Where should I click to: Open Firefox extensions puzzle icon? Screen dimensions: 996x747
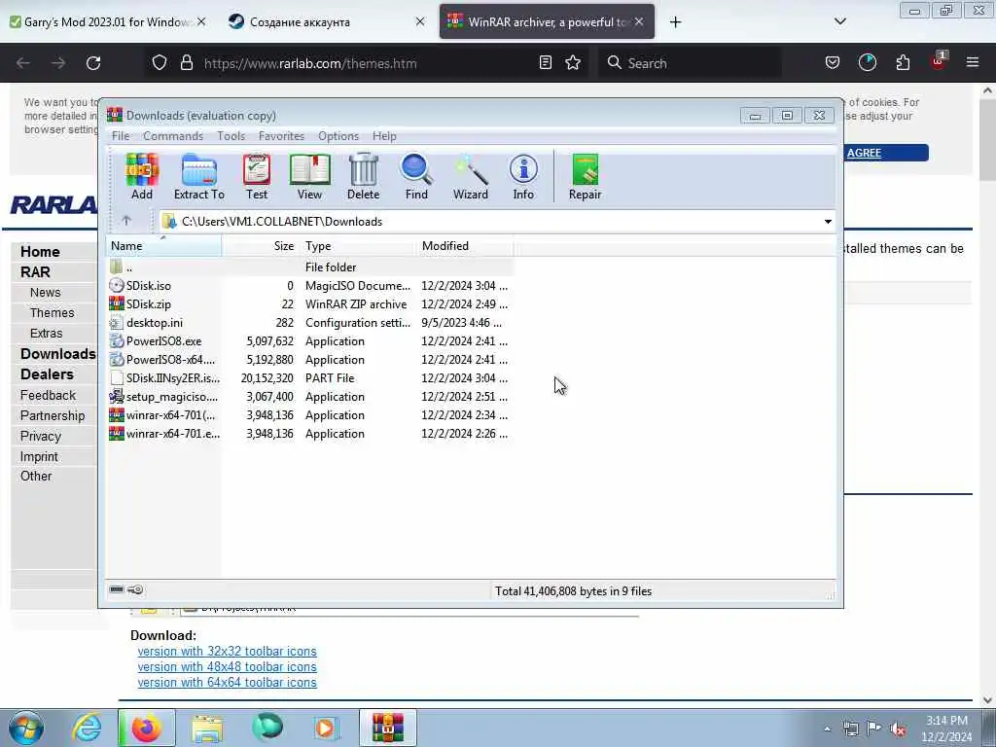tap(903, 63)
